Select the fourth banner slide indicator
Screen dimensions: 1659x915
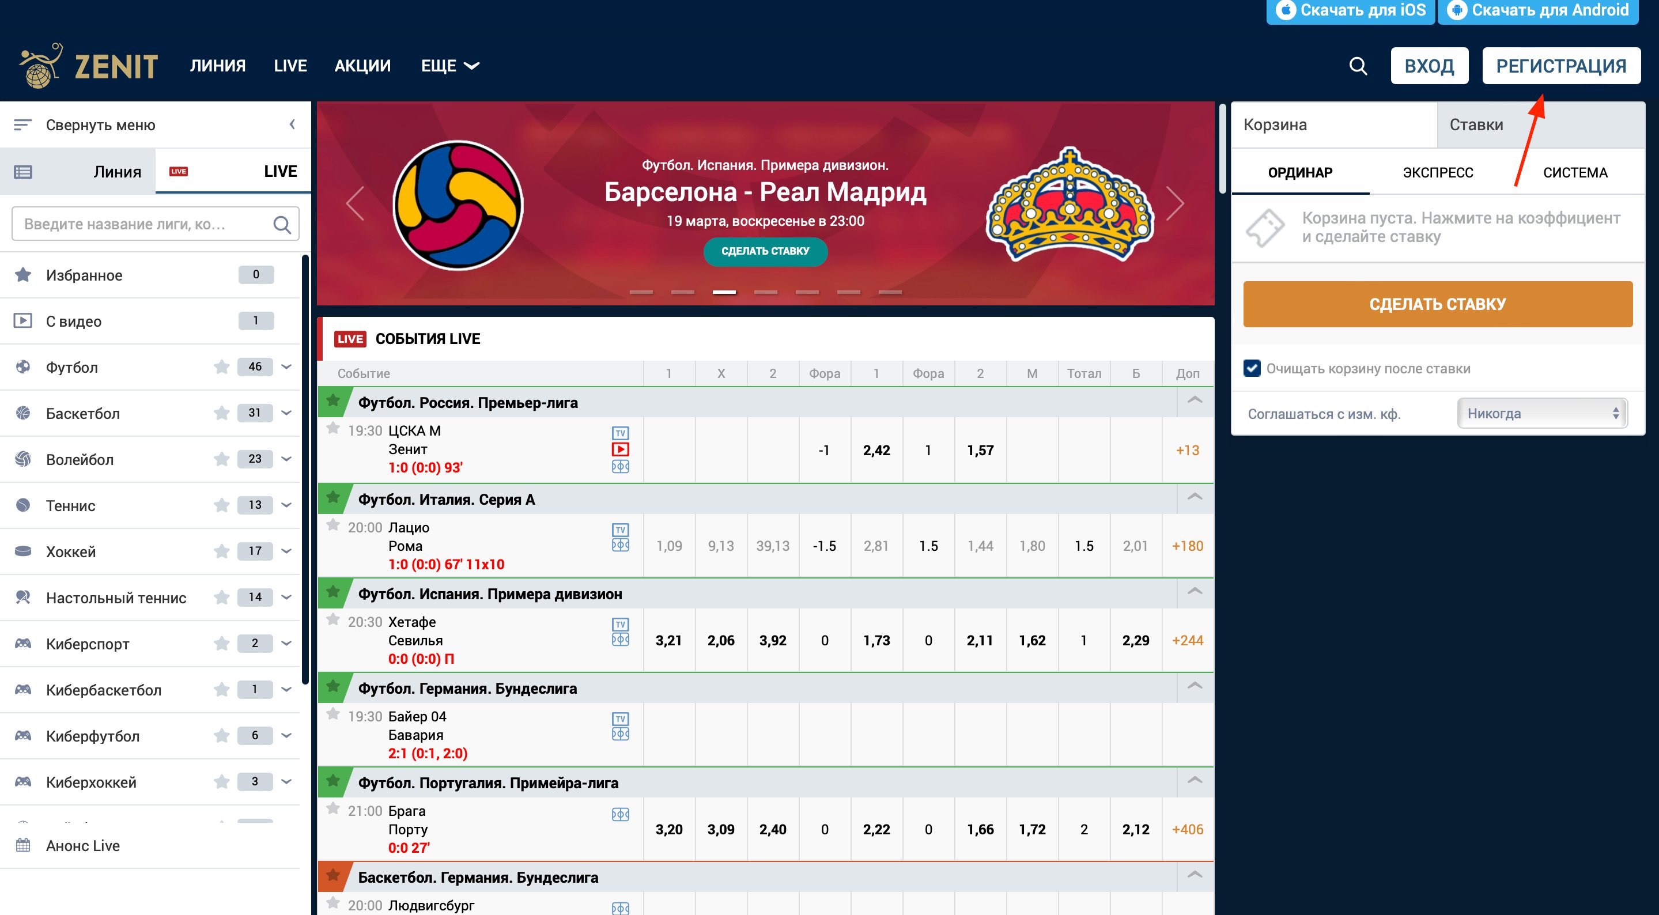[x=765, y=292]
